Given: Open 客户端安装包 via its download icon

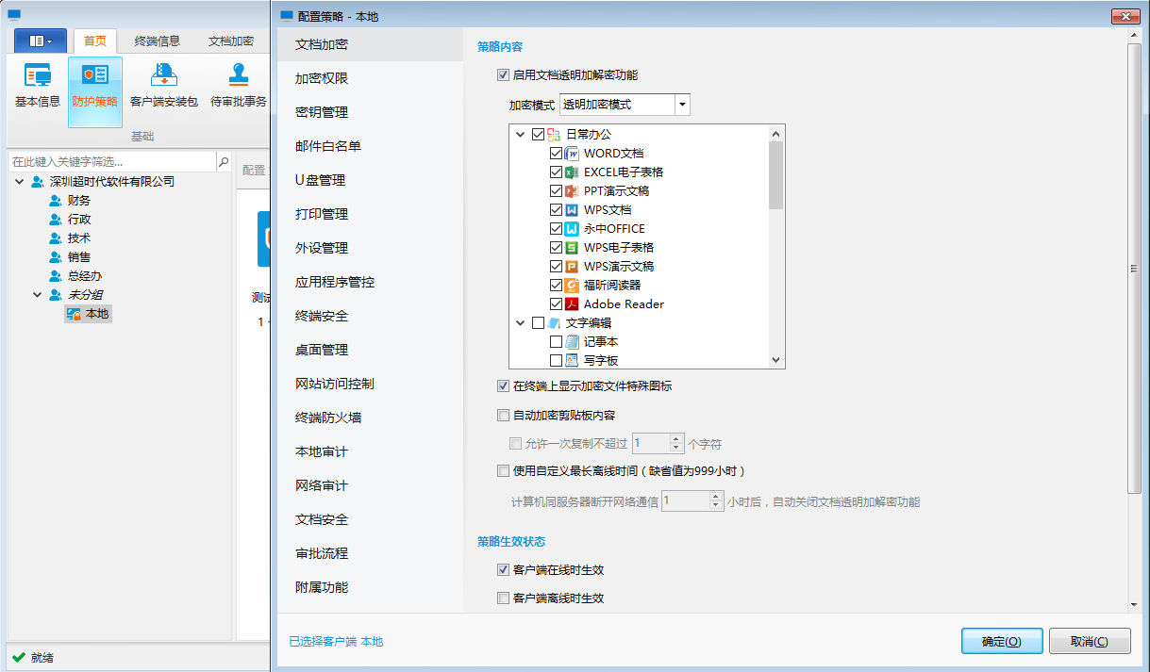Looking at the screenshot, I should click(163, 75).
